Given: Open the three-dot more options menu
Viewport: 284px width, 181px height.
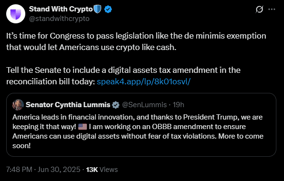Looking at the screenshot, I should tap(272, 9).
